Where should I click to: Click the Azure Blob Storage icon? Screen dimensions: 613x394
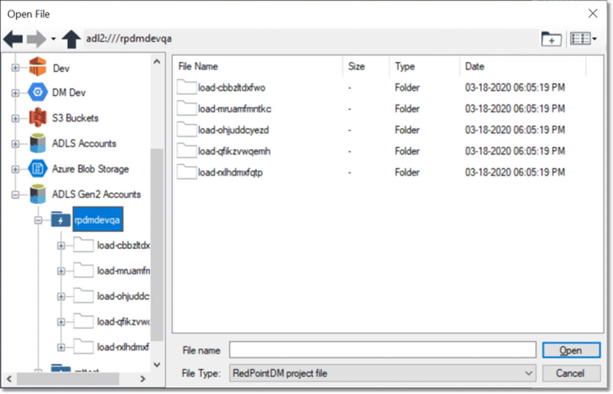click(38, 169)
